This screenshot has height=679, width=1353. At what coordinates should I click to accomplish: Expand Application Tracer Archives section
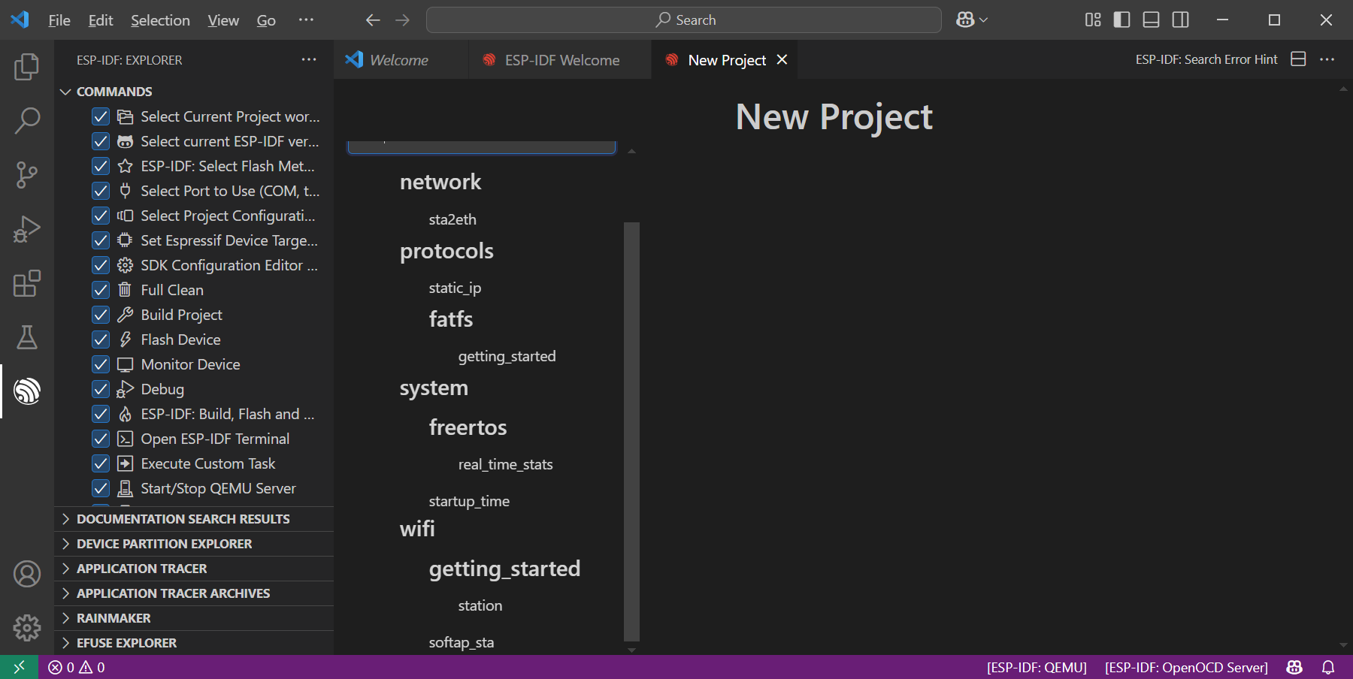[x=194, y=593]
